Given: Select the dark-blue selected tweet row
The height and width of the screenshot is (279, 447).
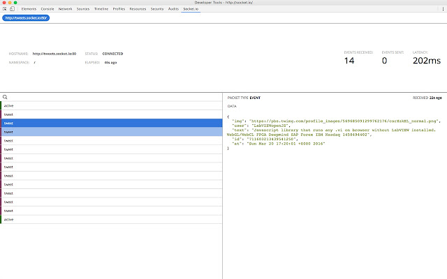Looking at the screenshot, I should (111, 123).
